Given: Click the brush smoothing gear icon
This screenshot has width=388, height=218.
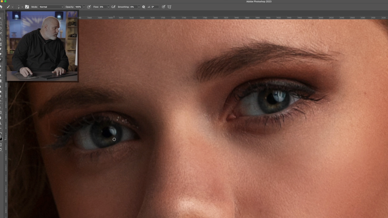Looking at the screenshot, I should pyautogui.click(x=143, y=7).
